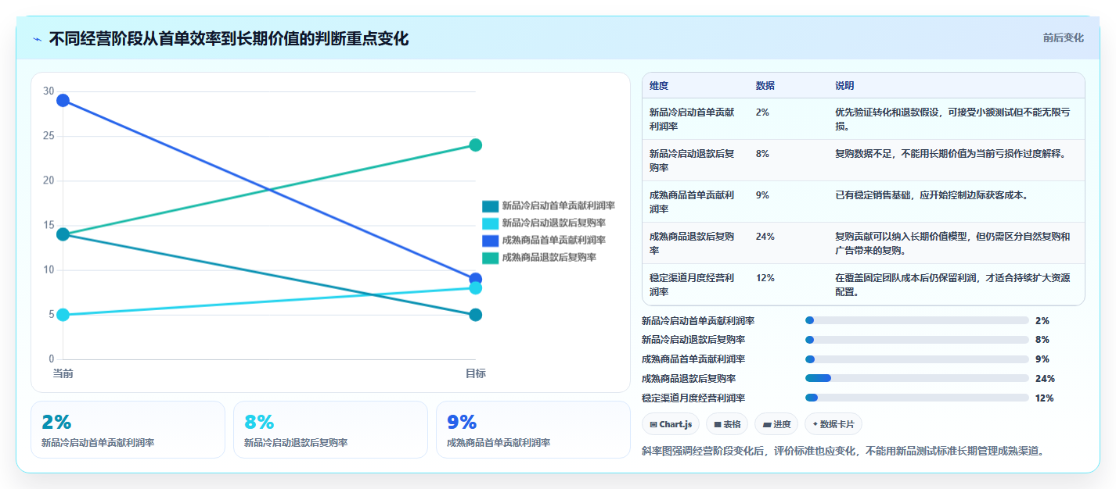Click the 12% value in the table
The image size is (1116, 489).
click(765, 278)
